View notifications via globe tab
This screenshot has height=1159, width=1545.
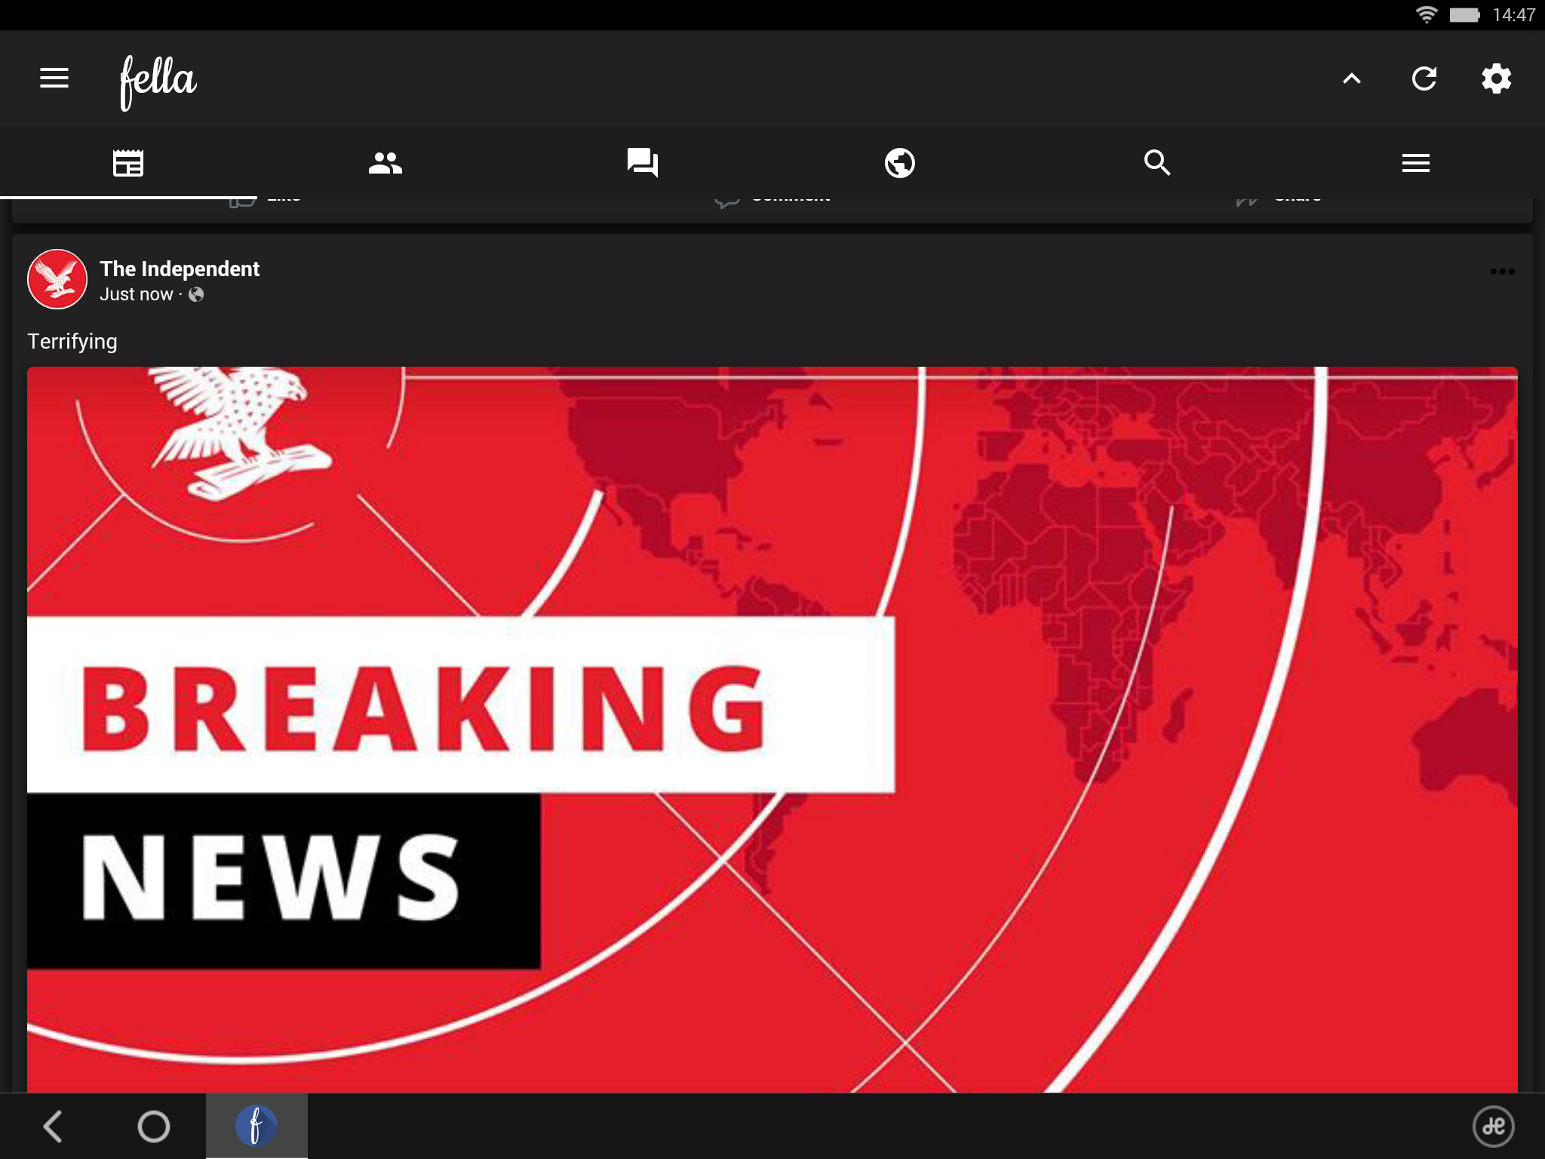coord(900,163)
